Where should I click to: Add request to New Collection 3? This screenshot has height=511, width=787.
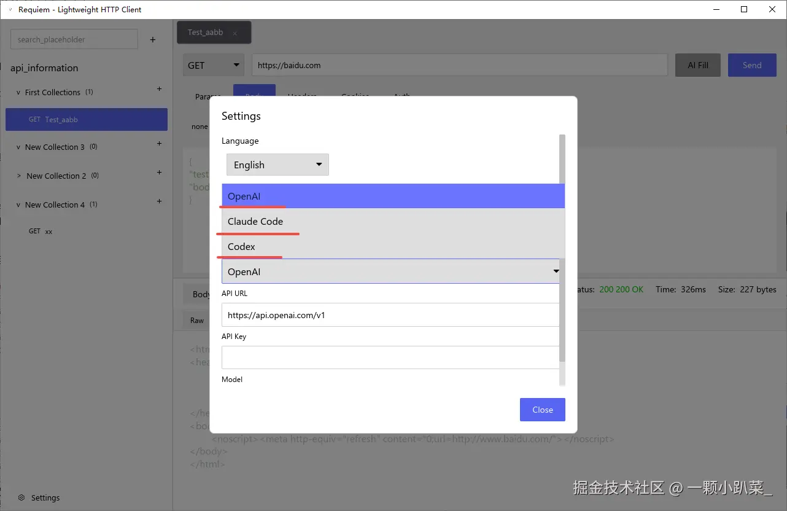(159, 144)
